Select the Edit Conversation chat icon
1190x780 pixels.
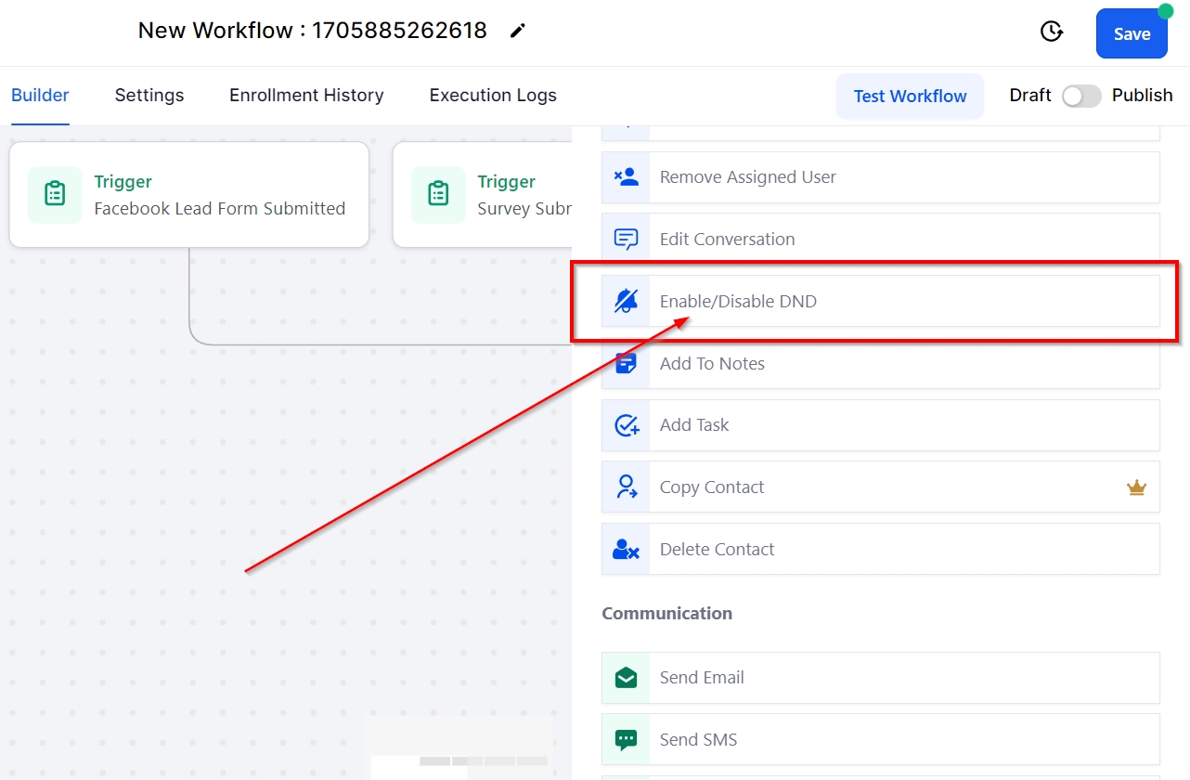[x=627, y=240]
